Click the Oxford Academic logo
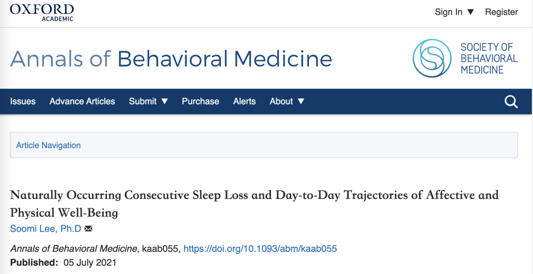533x274 pixels. tap(41, 12)
